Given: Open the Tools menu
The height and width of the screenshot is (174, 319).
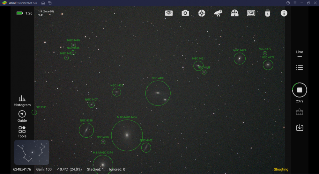Looking at the screenshot, I should coord(22,132).
